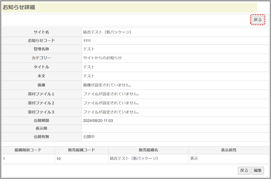Click the 公開中 status text
Screen dimensions: 271x179
[x=89, y=137]
